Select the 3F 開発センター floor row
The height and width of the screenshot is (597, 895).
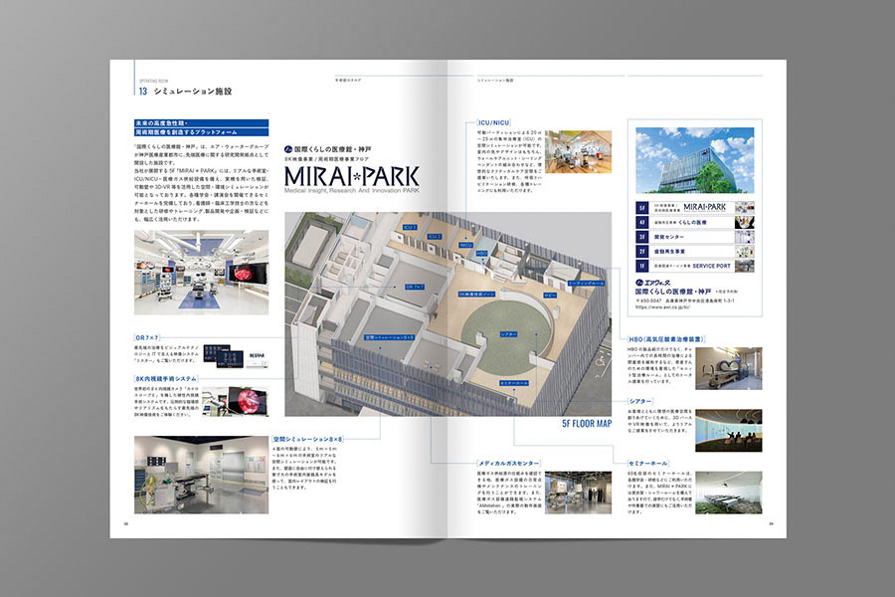pyautogui.click(x=695, y=237)
